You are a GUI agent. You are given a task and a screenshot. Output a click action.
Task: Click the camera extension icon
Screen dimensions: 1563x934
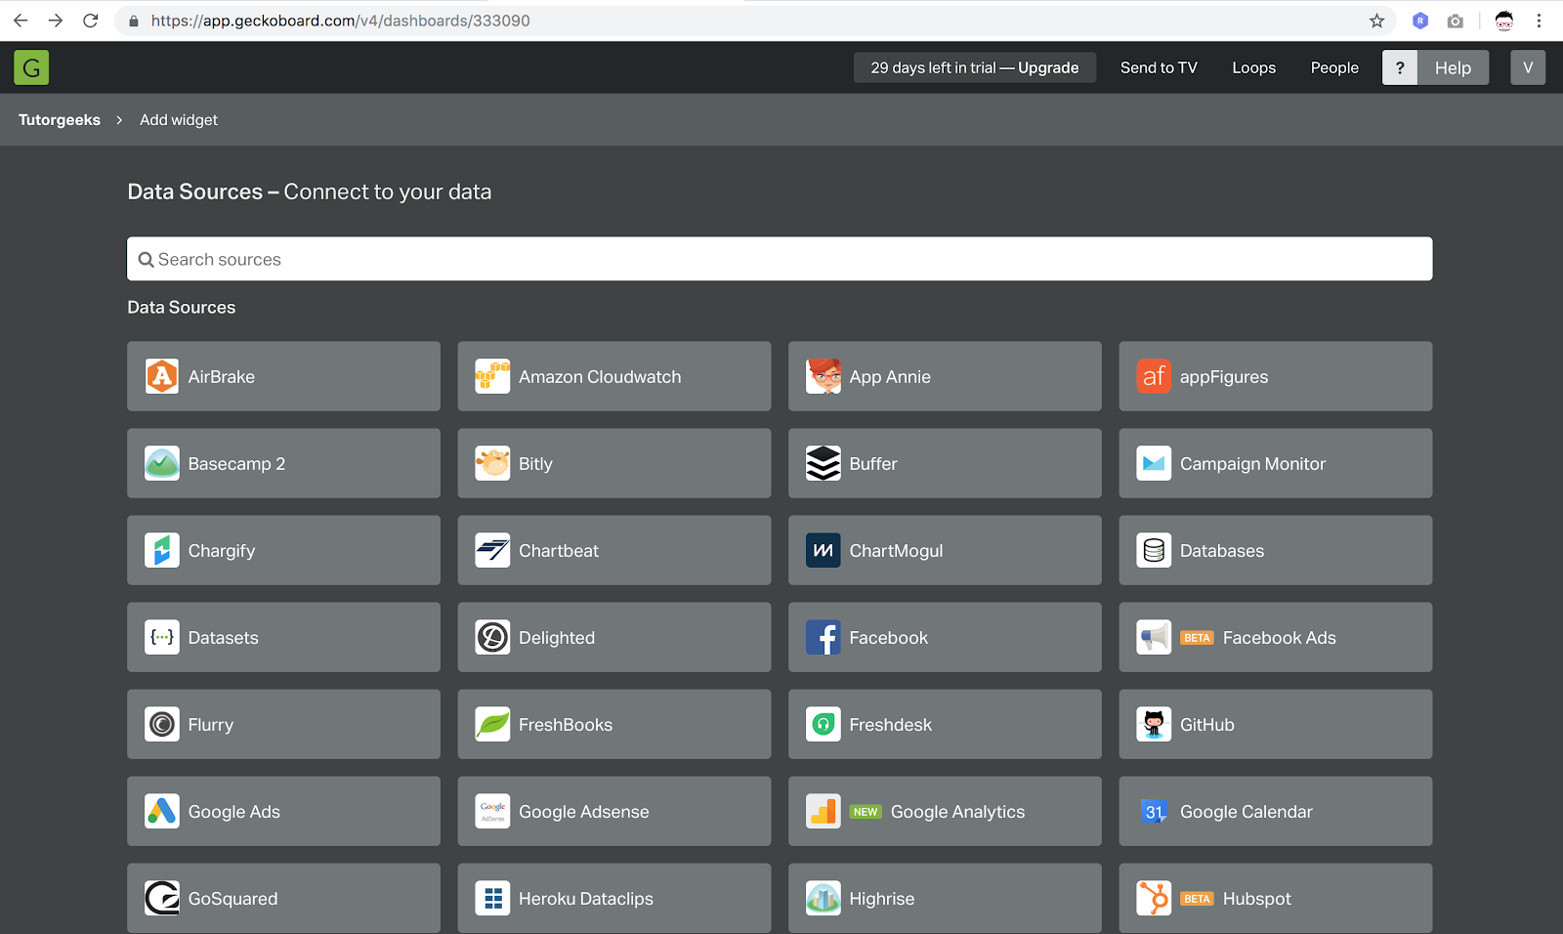click(1456, 21)
